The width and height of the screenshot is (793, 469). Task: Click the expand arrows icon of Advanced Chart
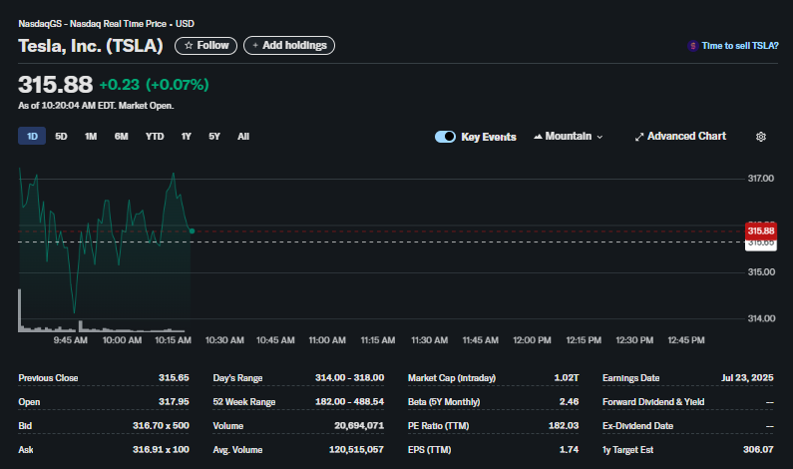click(x=639, y=137)
